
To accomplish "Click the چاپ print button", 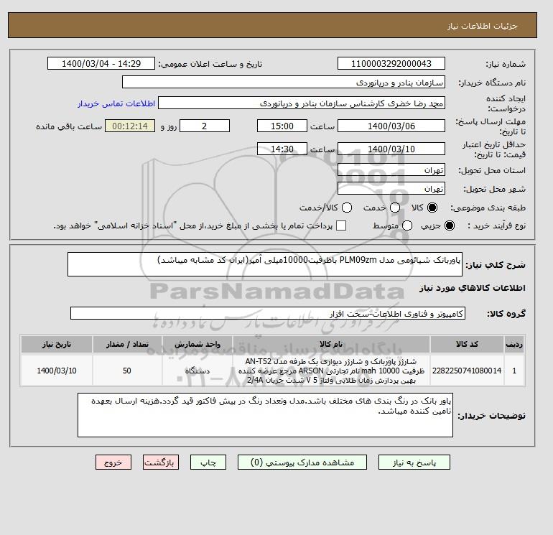I will [208, 462].
